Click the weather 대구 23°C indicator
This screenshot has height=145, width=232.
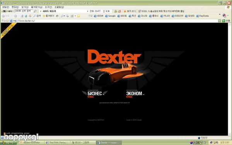point(130,11)
